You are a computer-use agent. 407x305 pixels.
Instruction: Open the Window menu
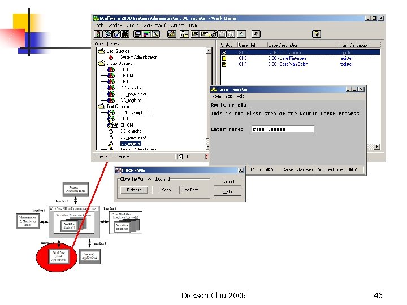[x=115, y=25]
